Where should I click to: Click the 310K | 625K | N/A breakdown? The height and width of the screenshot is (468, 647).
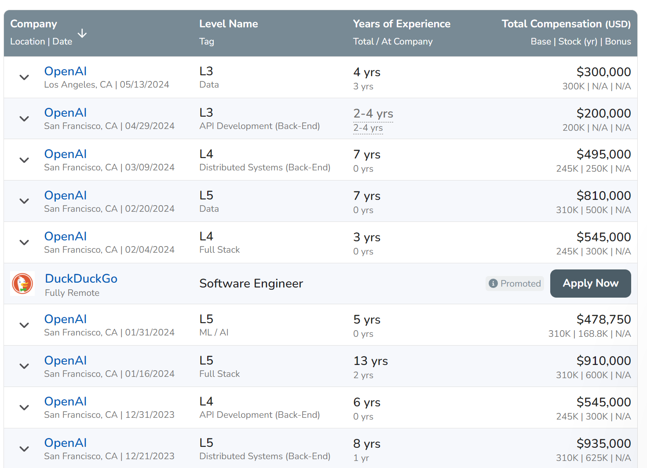(x=593, y=458)
